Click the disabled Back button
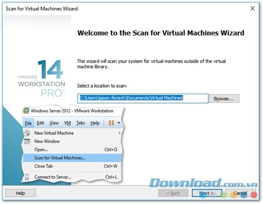Viewport: 263px width, 204px height. [x=173, y=193]
